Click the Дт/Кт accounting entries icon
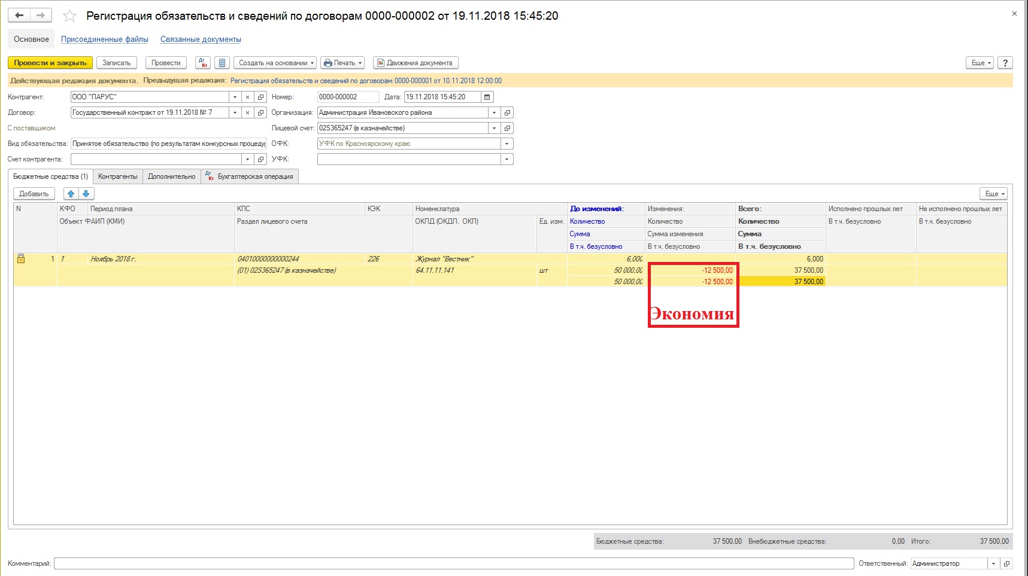 click(x=202, y=63)
